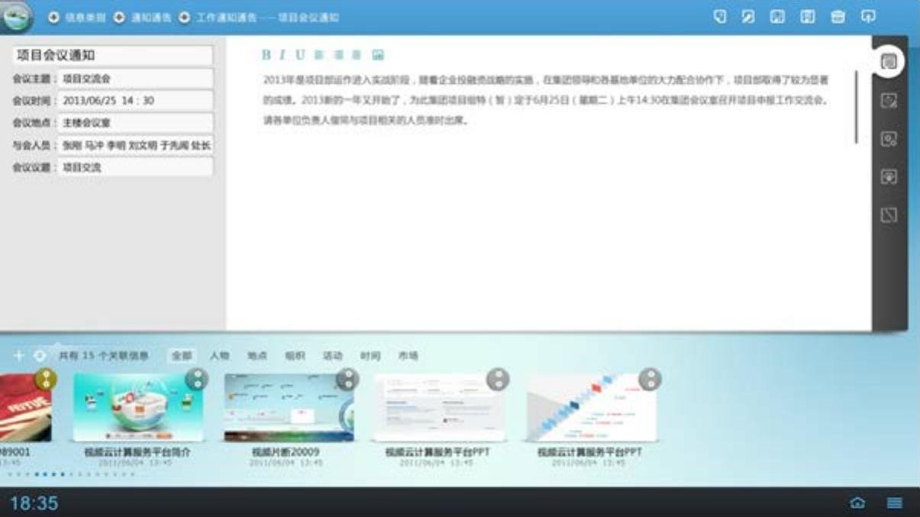This screenshot has width=920, height=517.
Task: Click the third top-bar picture icon
Action: click(x=777, y=16)
